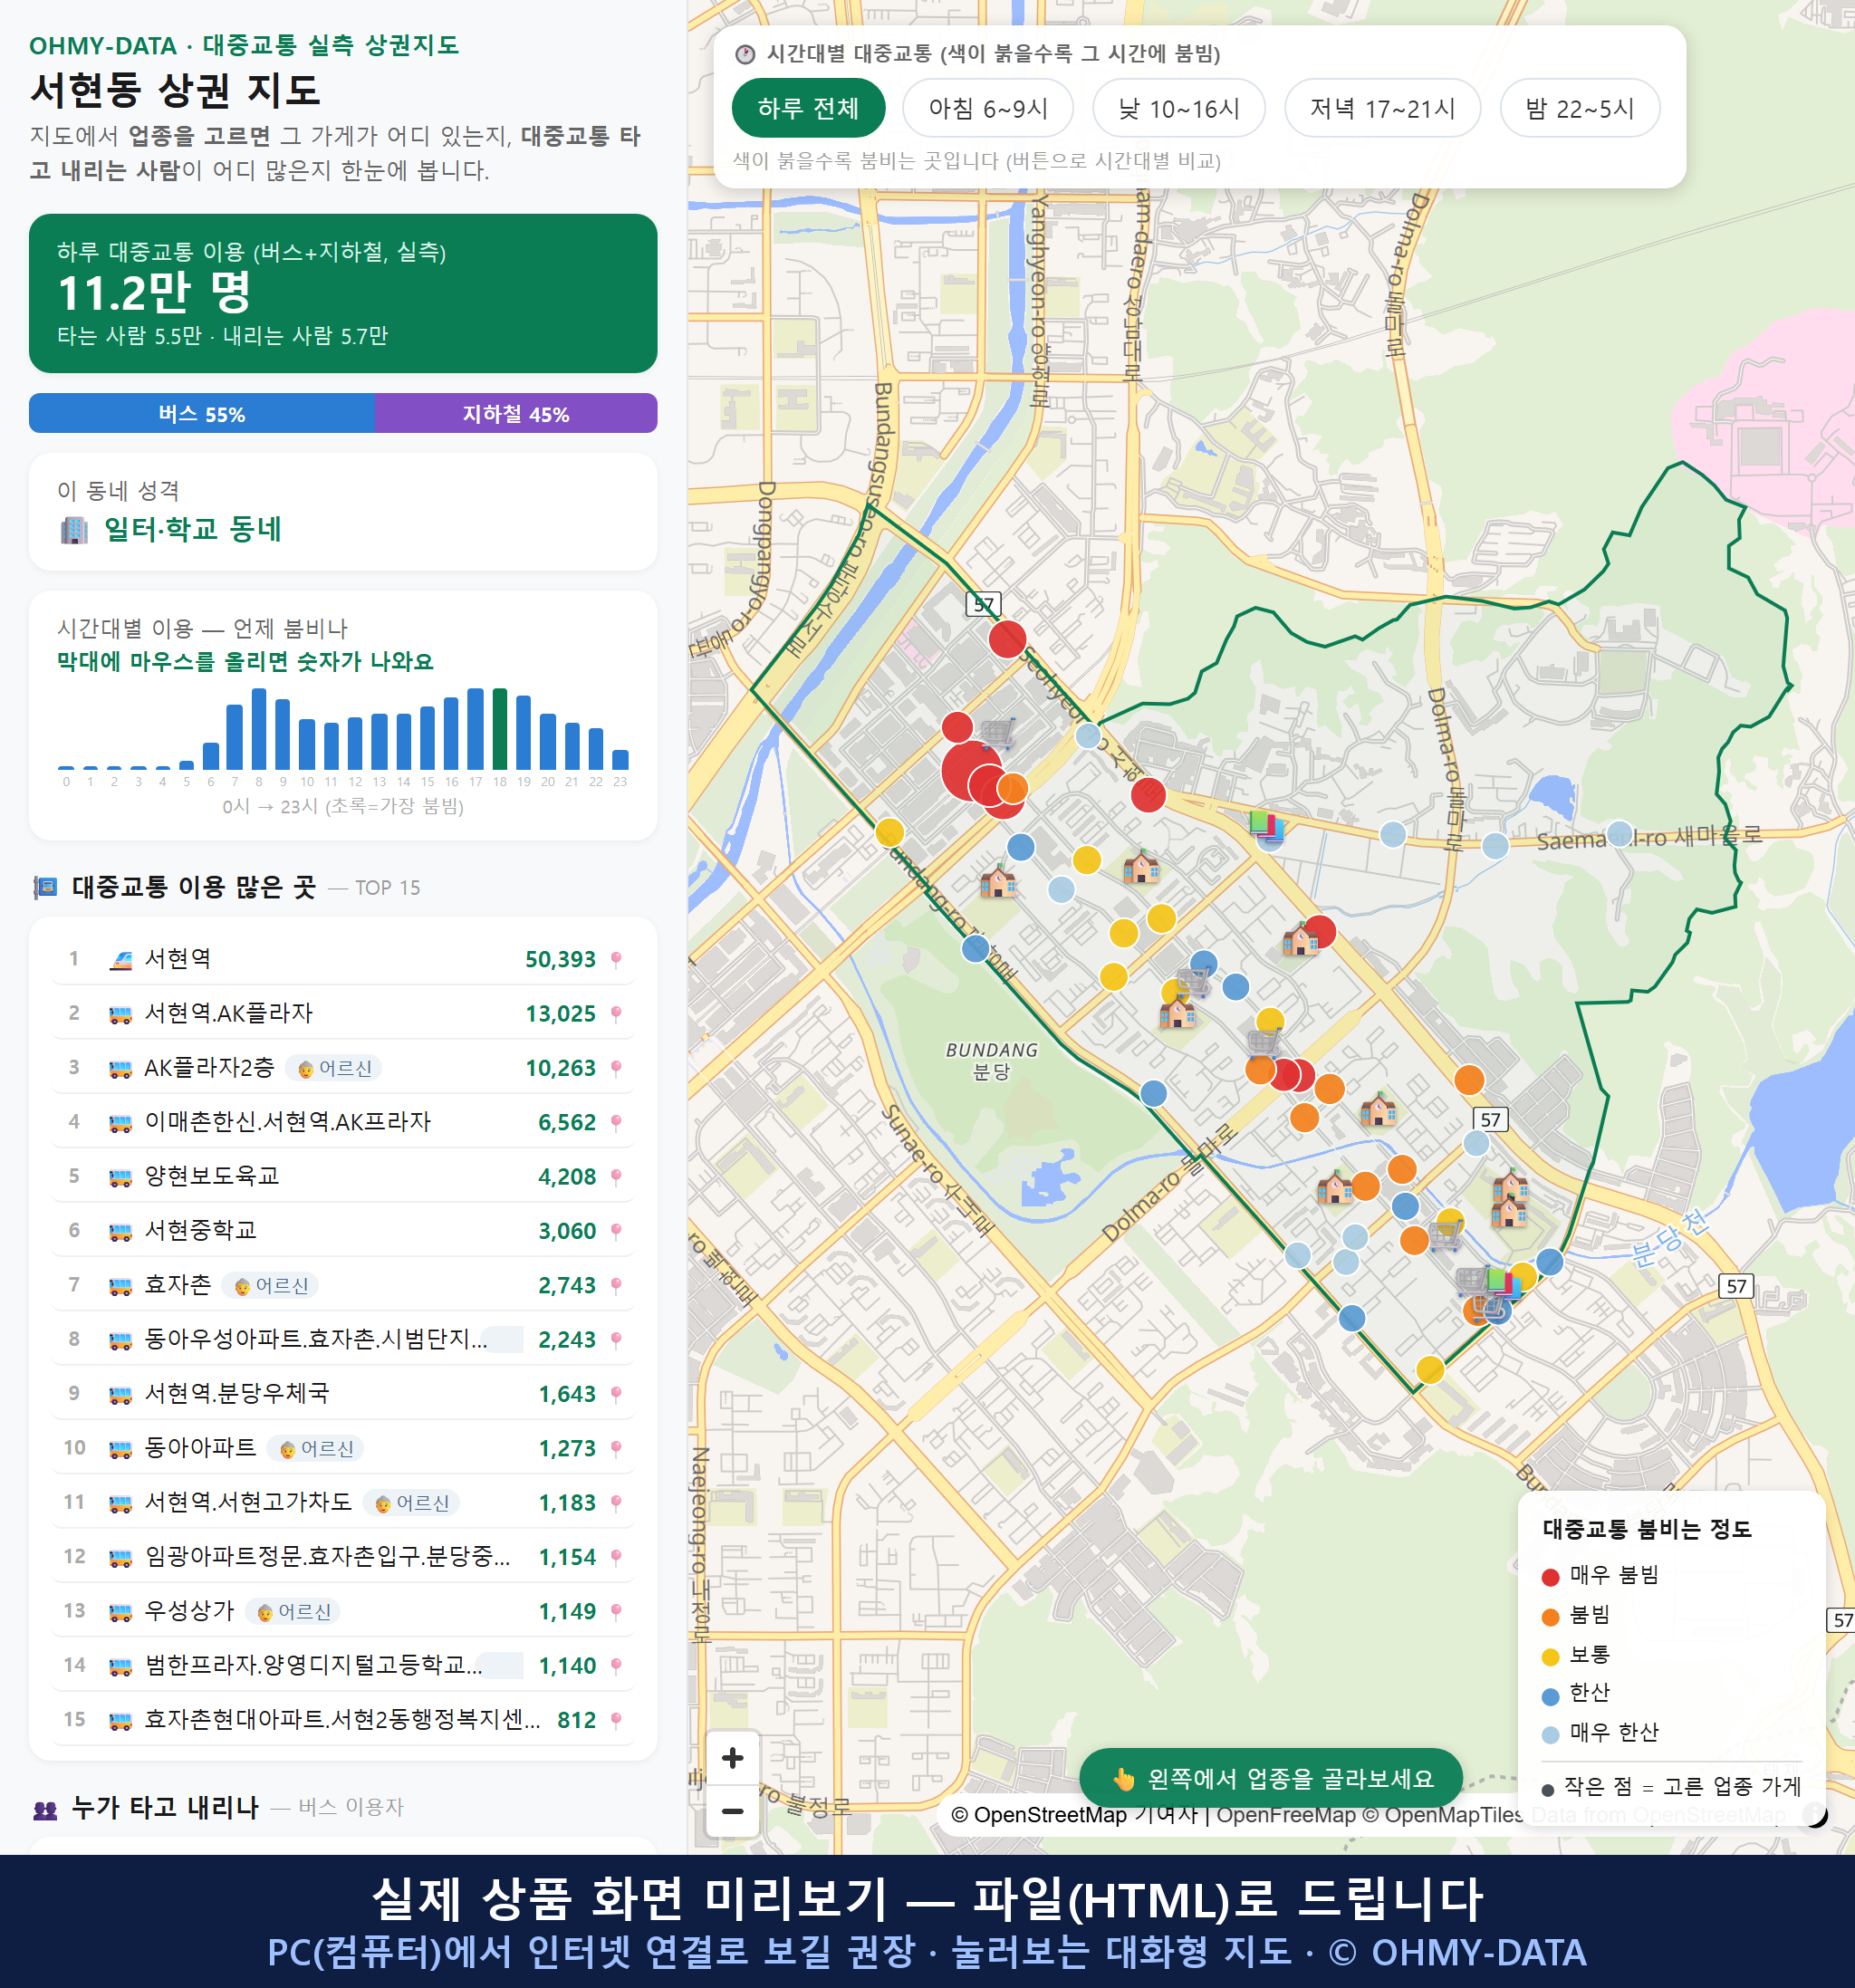Click the 11.2만 명 daily ridership figure
This screenshot has width=1855, height=1988.
tap(154, 293)
